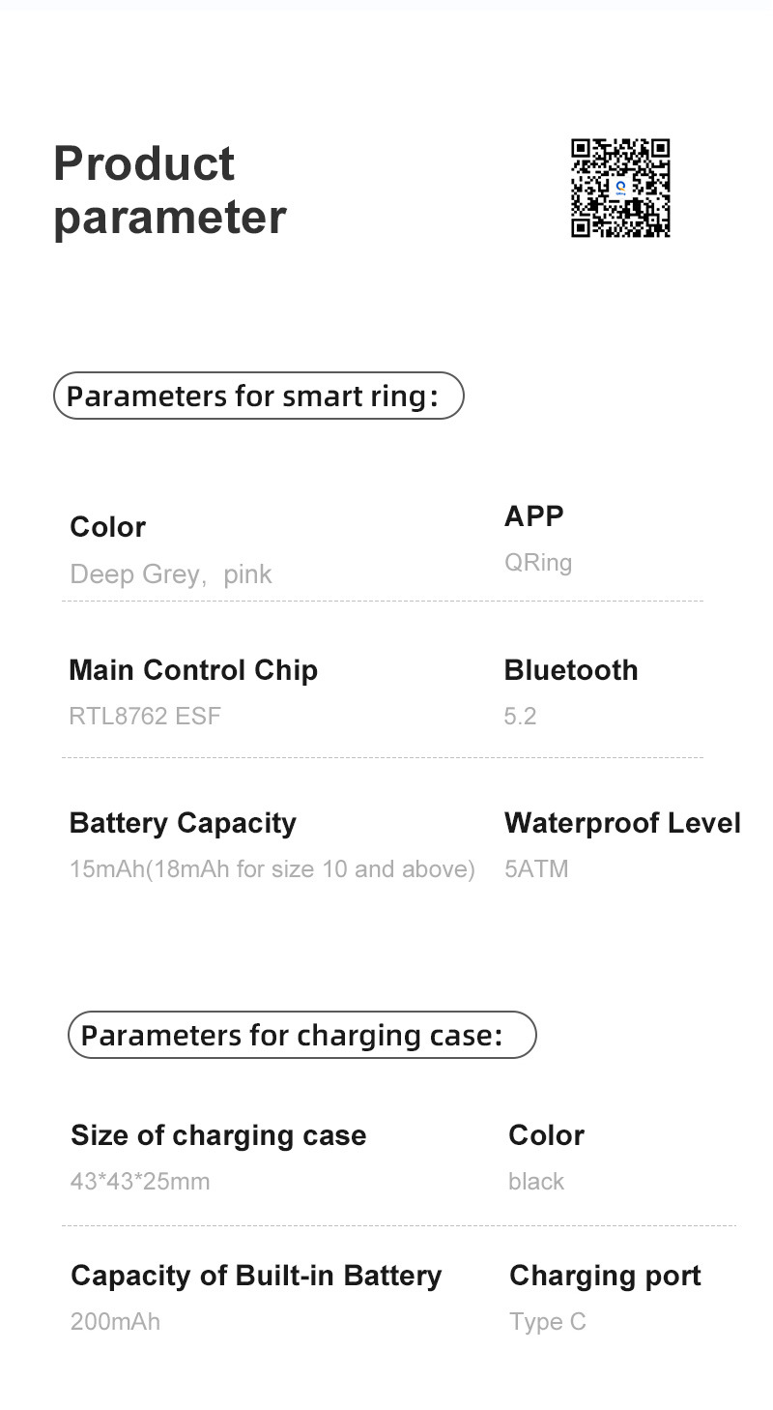Select the 15mAh battery capacity value
The width and height of the screenshot is (773, 1410).
click(x=272, y=869)
